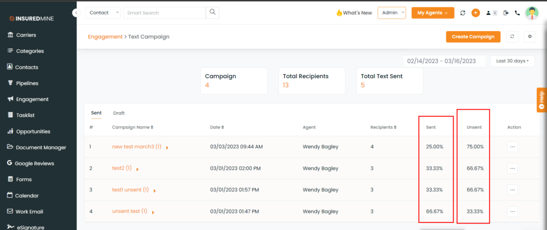Open the test1 unsent (1) campaign link

(x=130, y=190)
